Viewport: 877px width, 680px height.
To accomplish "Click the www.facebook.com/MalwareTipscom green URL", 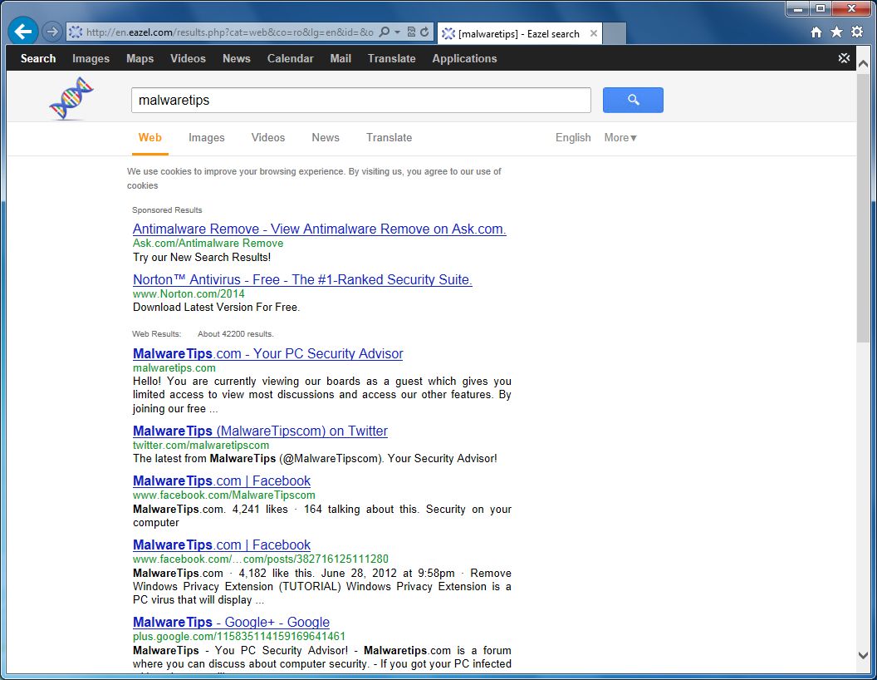I will [x=223, y=495].
